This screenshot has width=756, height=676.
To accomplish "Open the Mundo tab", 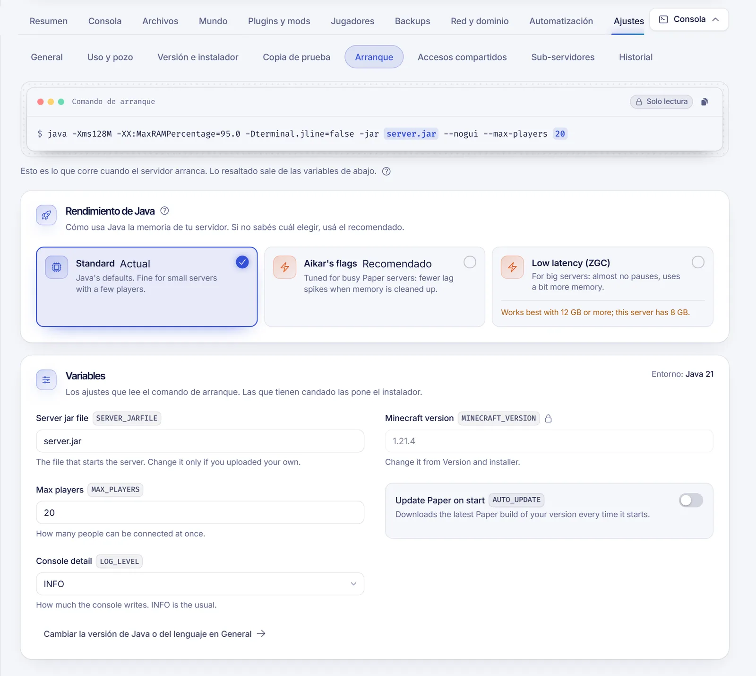I will tap(213, 21).
